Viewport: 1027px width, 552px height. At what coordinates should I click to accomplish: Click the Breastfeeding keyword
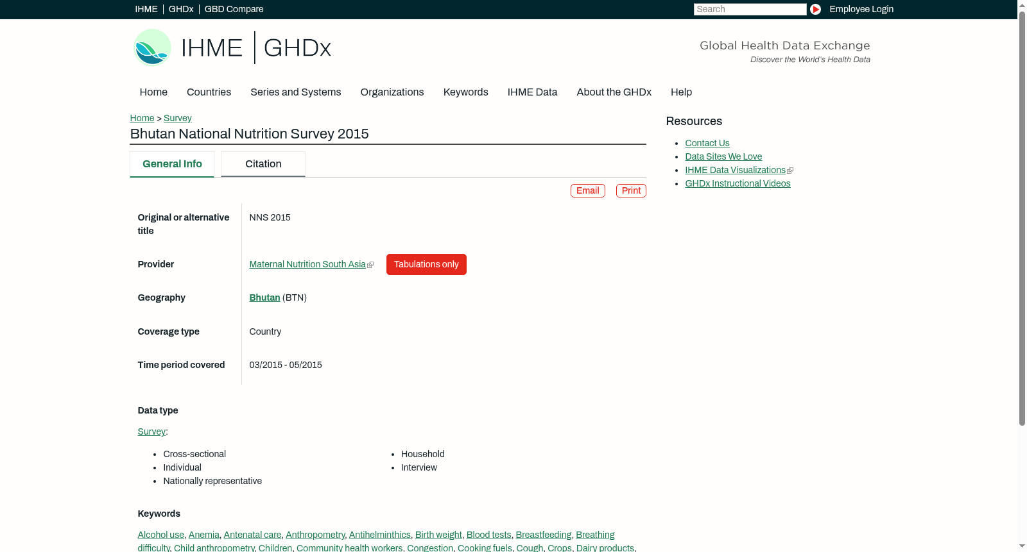544,535
